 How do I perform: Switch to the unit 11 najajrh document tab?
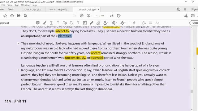59,10
